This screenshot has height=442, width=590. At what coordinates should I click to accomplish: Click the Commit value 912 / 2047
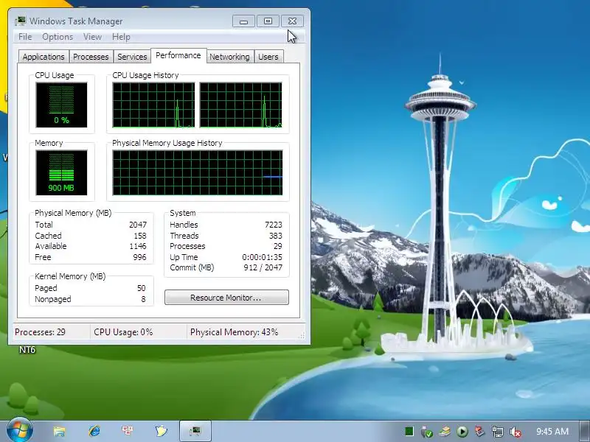coord(263,267)
